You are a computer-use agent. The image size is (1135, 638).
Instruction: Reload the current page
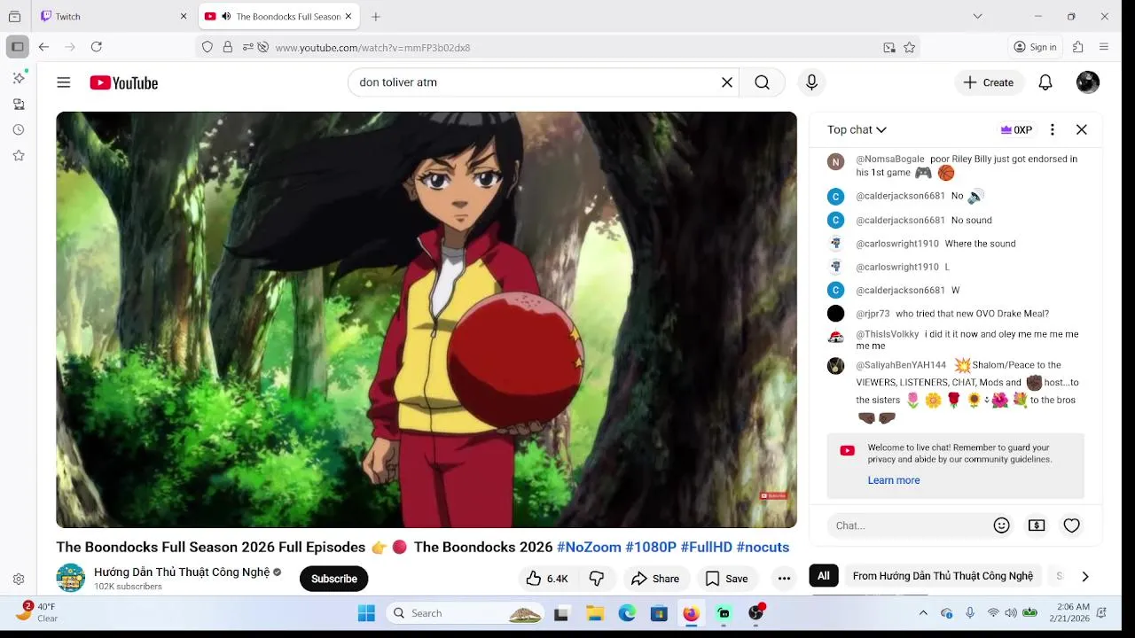coord(97,47)
